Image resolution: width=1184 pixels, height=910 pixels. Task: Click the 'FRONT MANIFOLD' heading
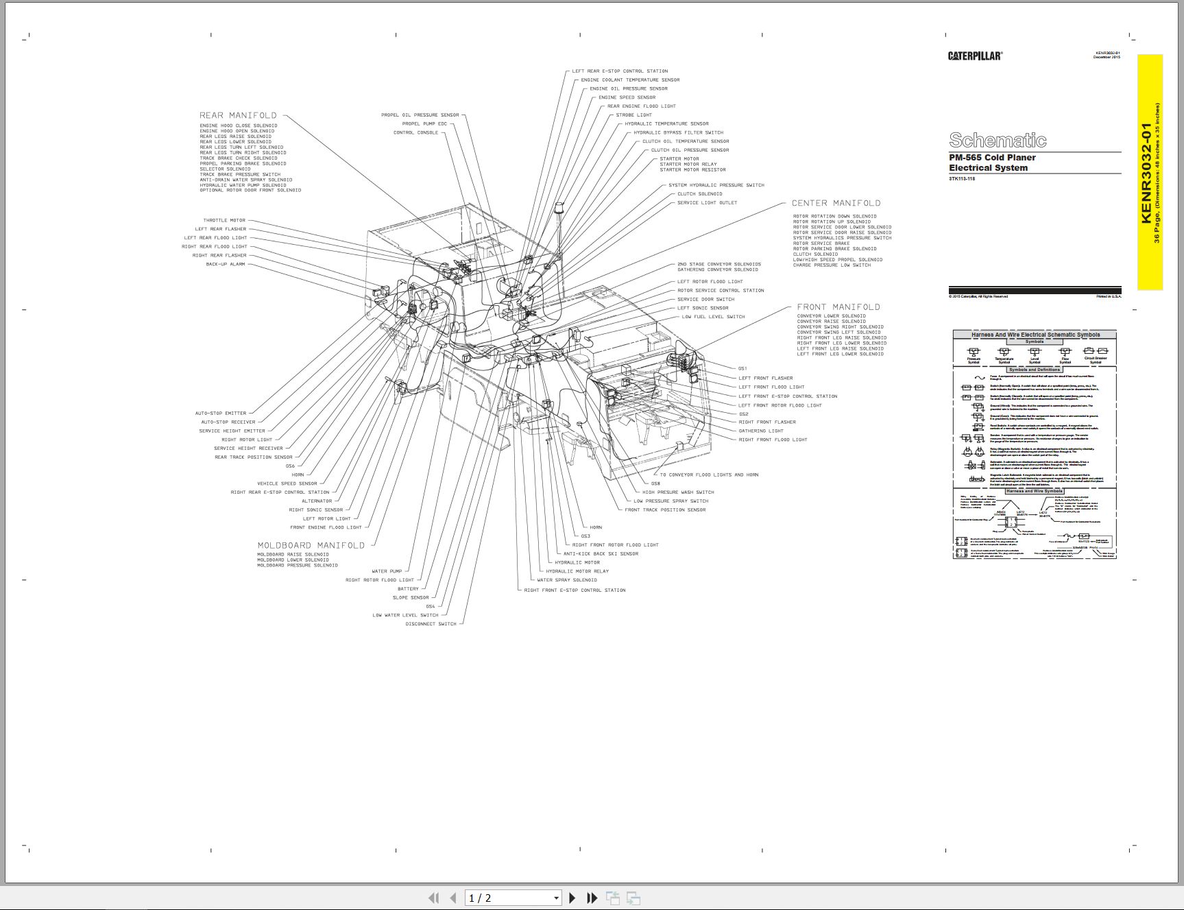tap(838, 307)
